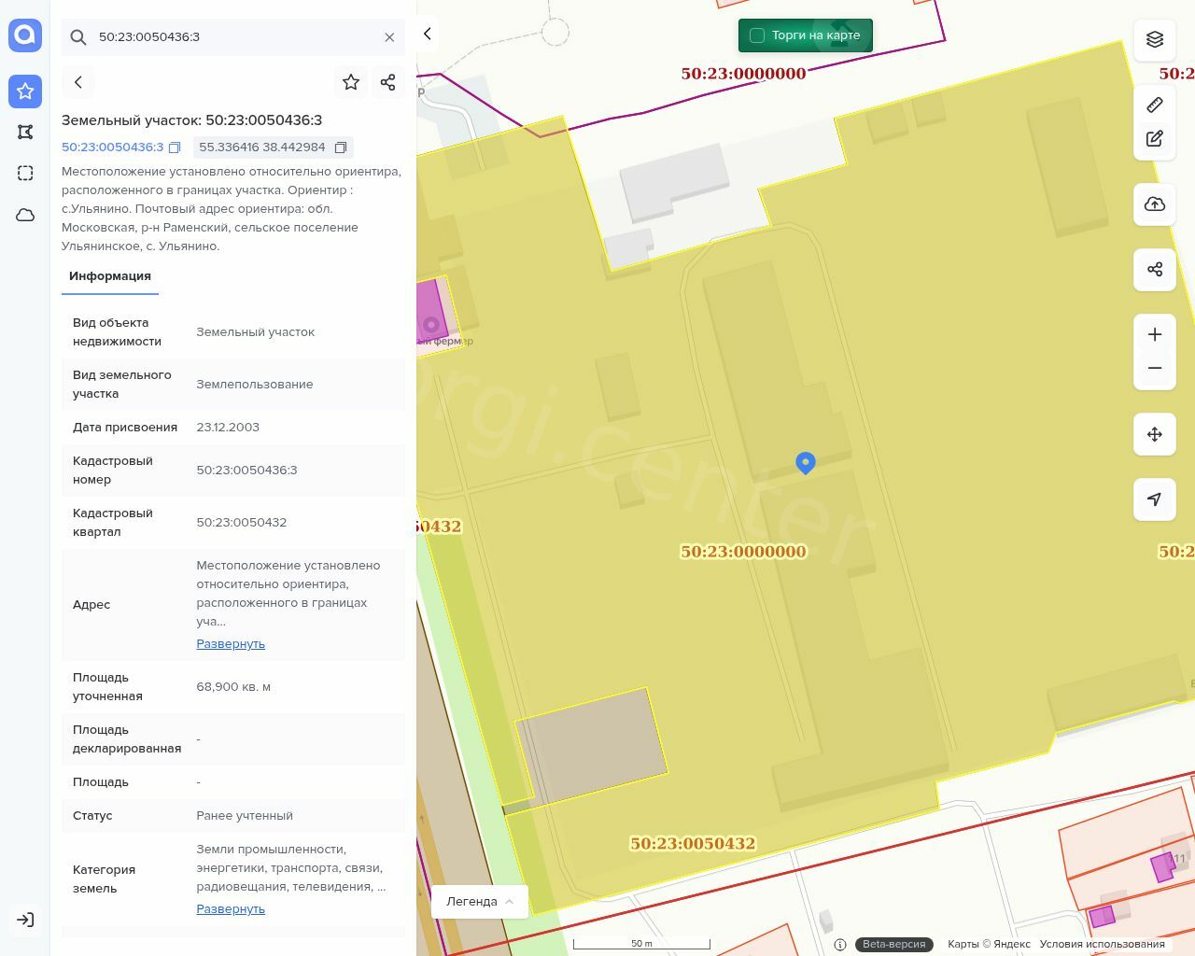Add land plot to favorites star

click(351, 82)
